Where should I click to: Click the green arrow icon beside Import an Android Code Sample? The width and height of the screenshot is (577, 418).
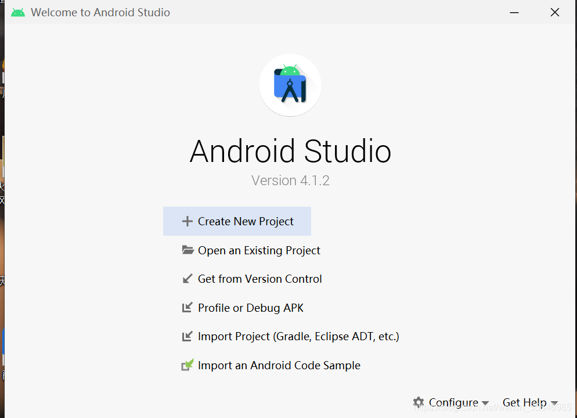(x=187, y=365)
